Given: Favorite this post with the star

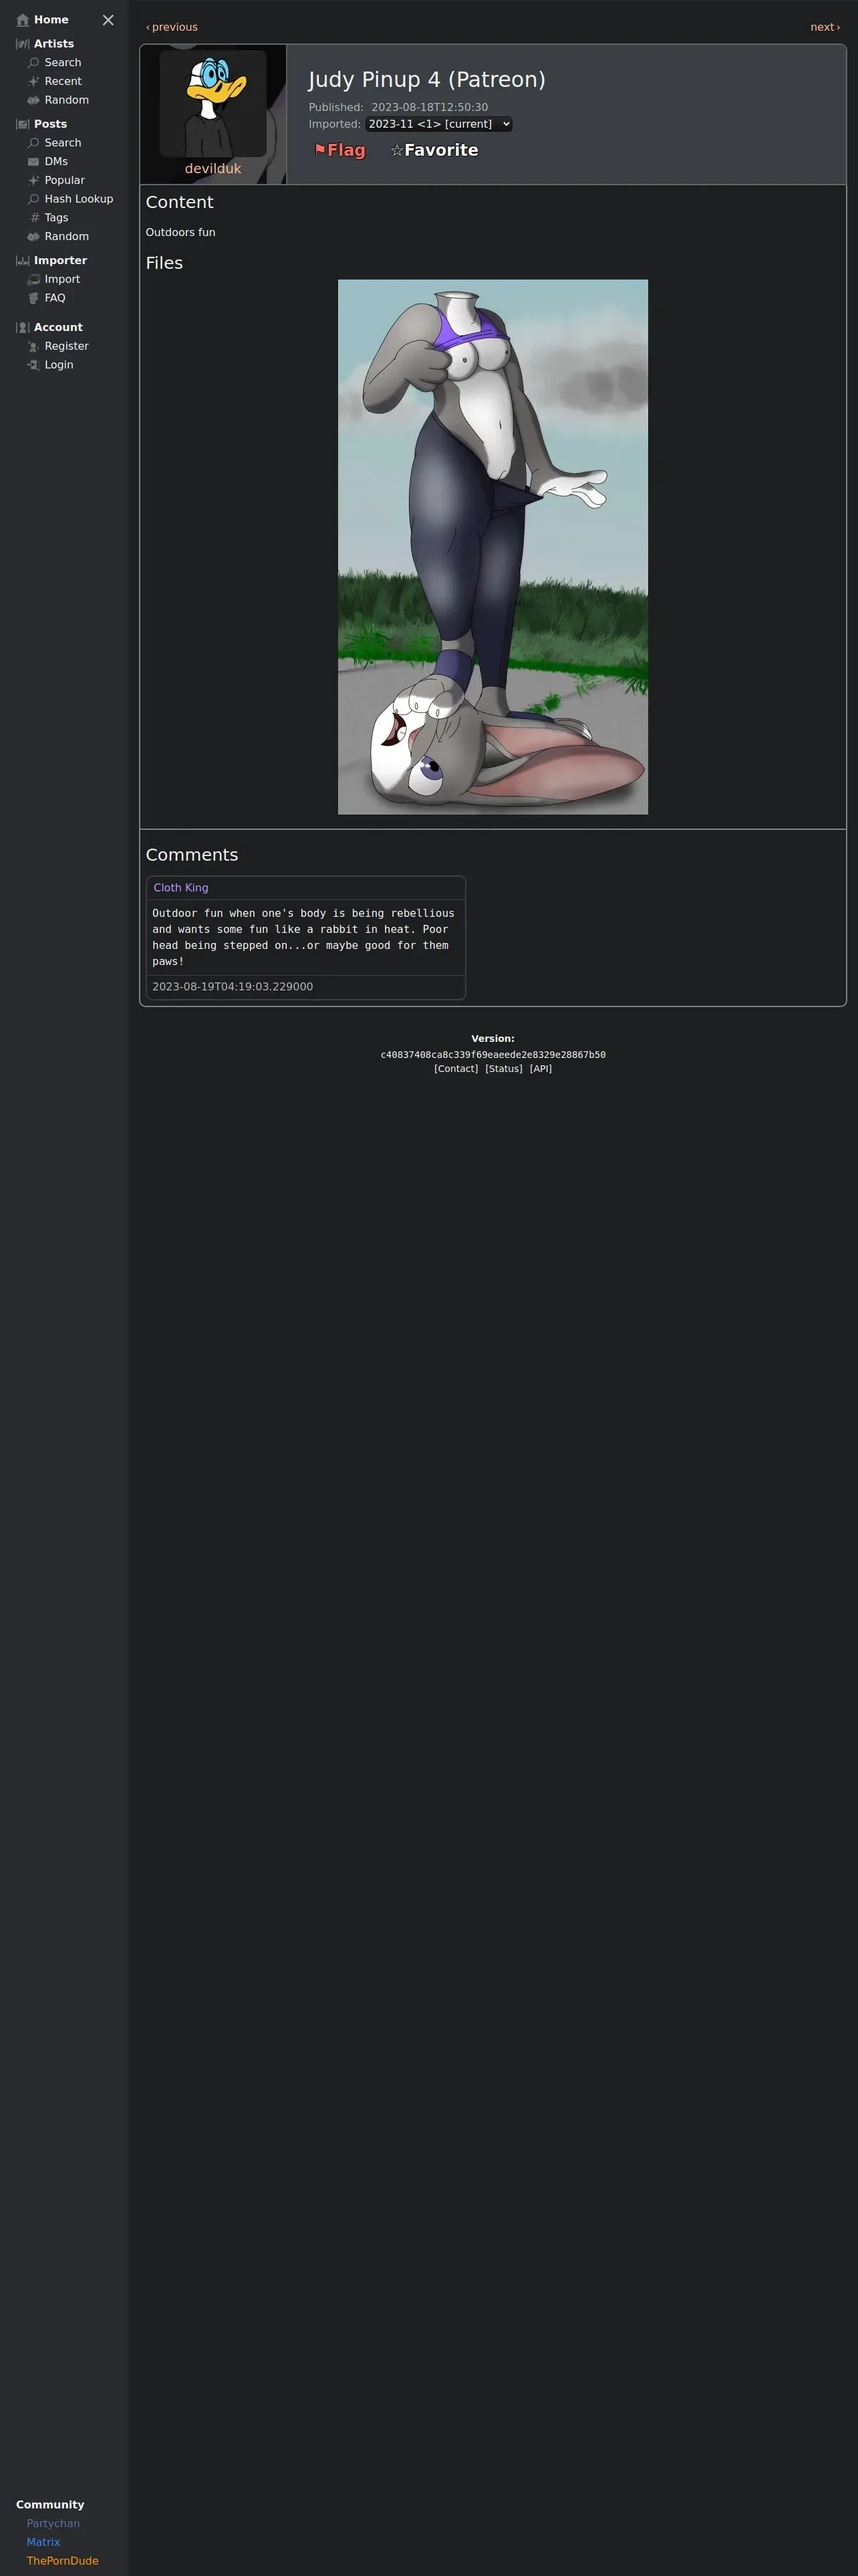Looking at the screenshot, I should tap(434, 150).
